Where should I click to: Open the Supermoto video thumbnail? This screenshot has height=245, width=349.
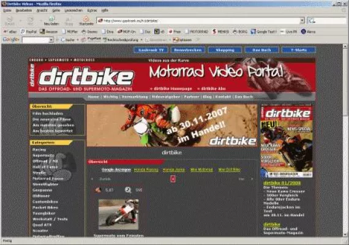pos(118,214)
